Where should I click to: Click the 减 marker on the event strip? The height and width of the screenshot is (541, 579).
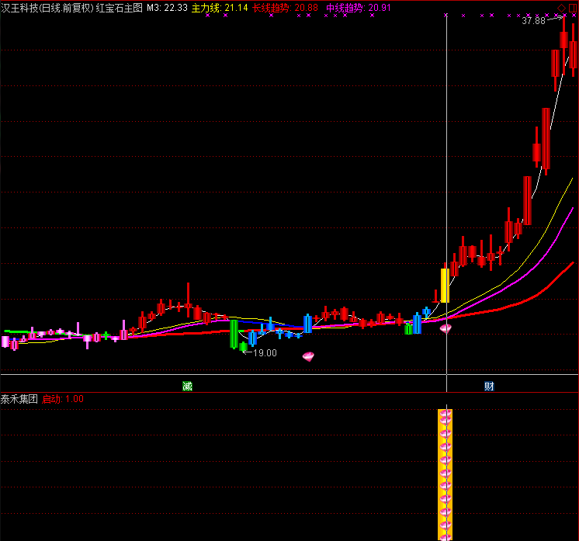(187, 386)
